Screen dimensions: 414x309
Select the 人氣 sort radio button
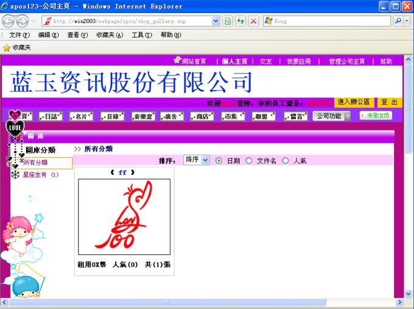pyautogui.click(x=286, y=161)
